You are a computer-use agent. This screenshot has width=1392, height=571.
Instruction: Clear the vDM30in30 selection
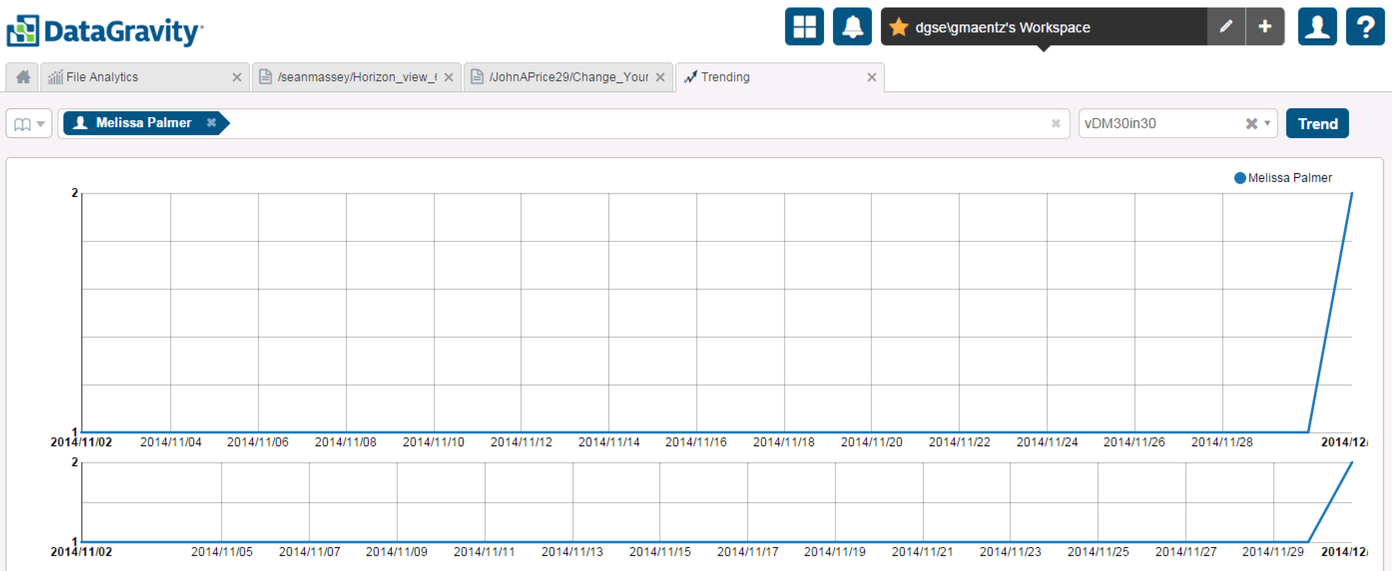1251,124
